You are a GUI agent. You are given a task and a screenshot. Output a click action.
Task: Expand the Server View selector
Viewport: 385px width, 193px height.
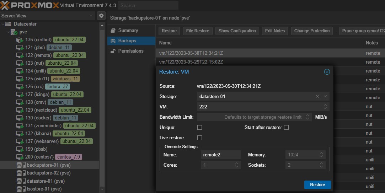pyautogui.click(x=91, y=16)
